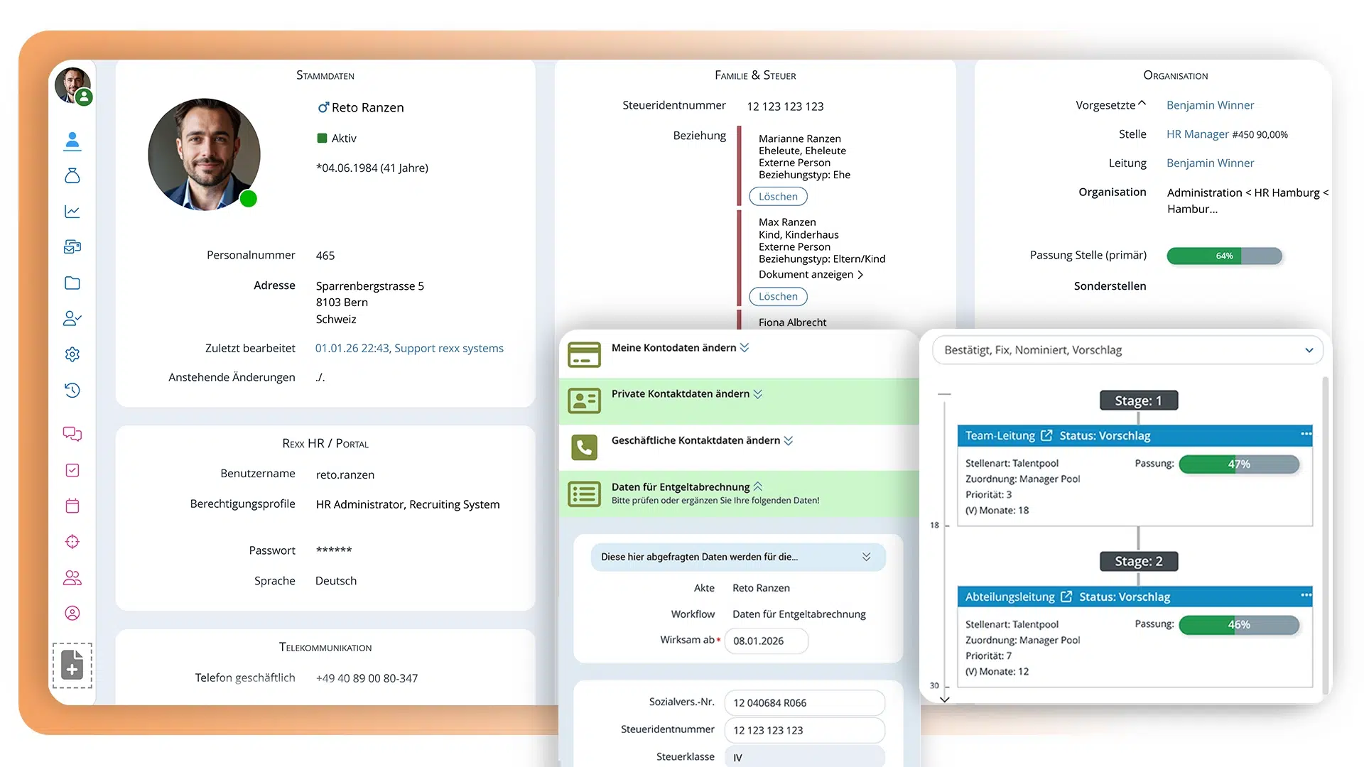Viewport: 1364px width, 767px height.
Task: Click the history clock sidebar icon
Action: tap(72, 390)
